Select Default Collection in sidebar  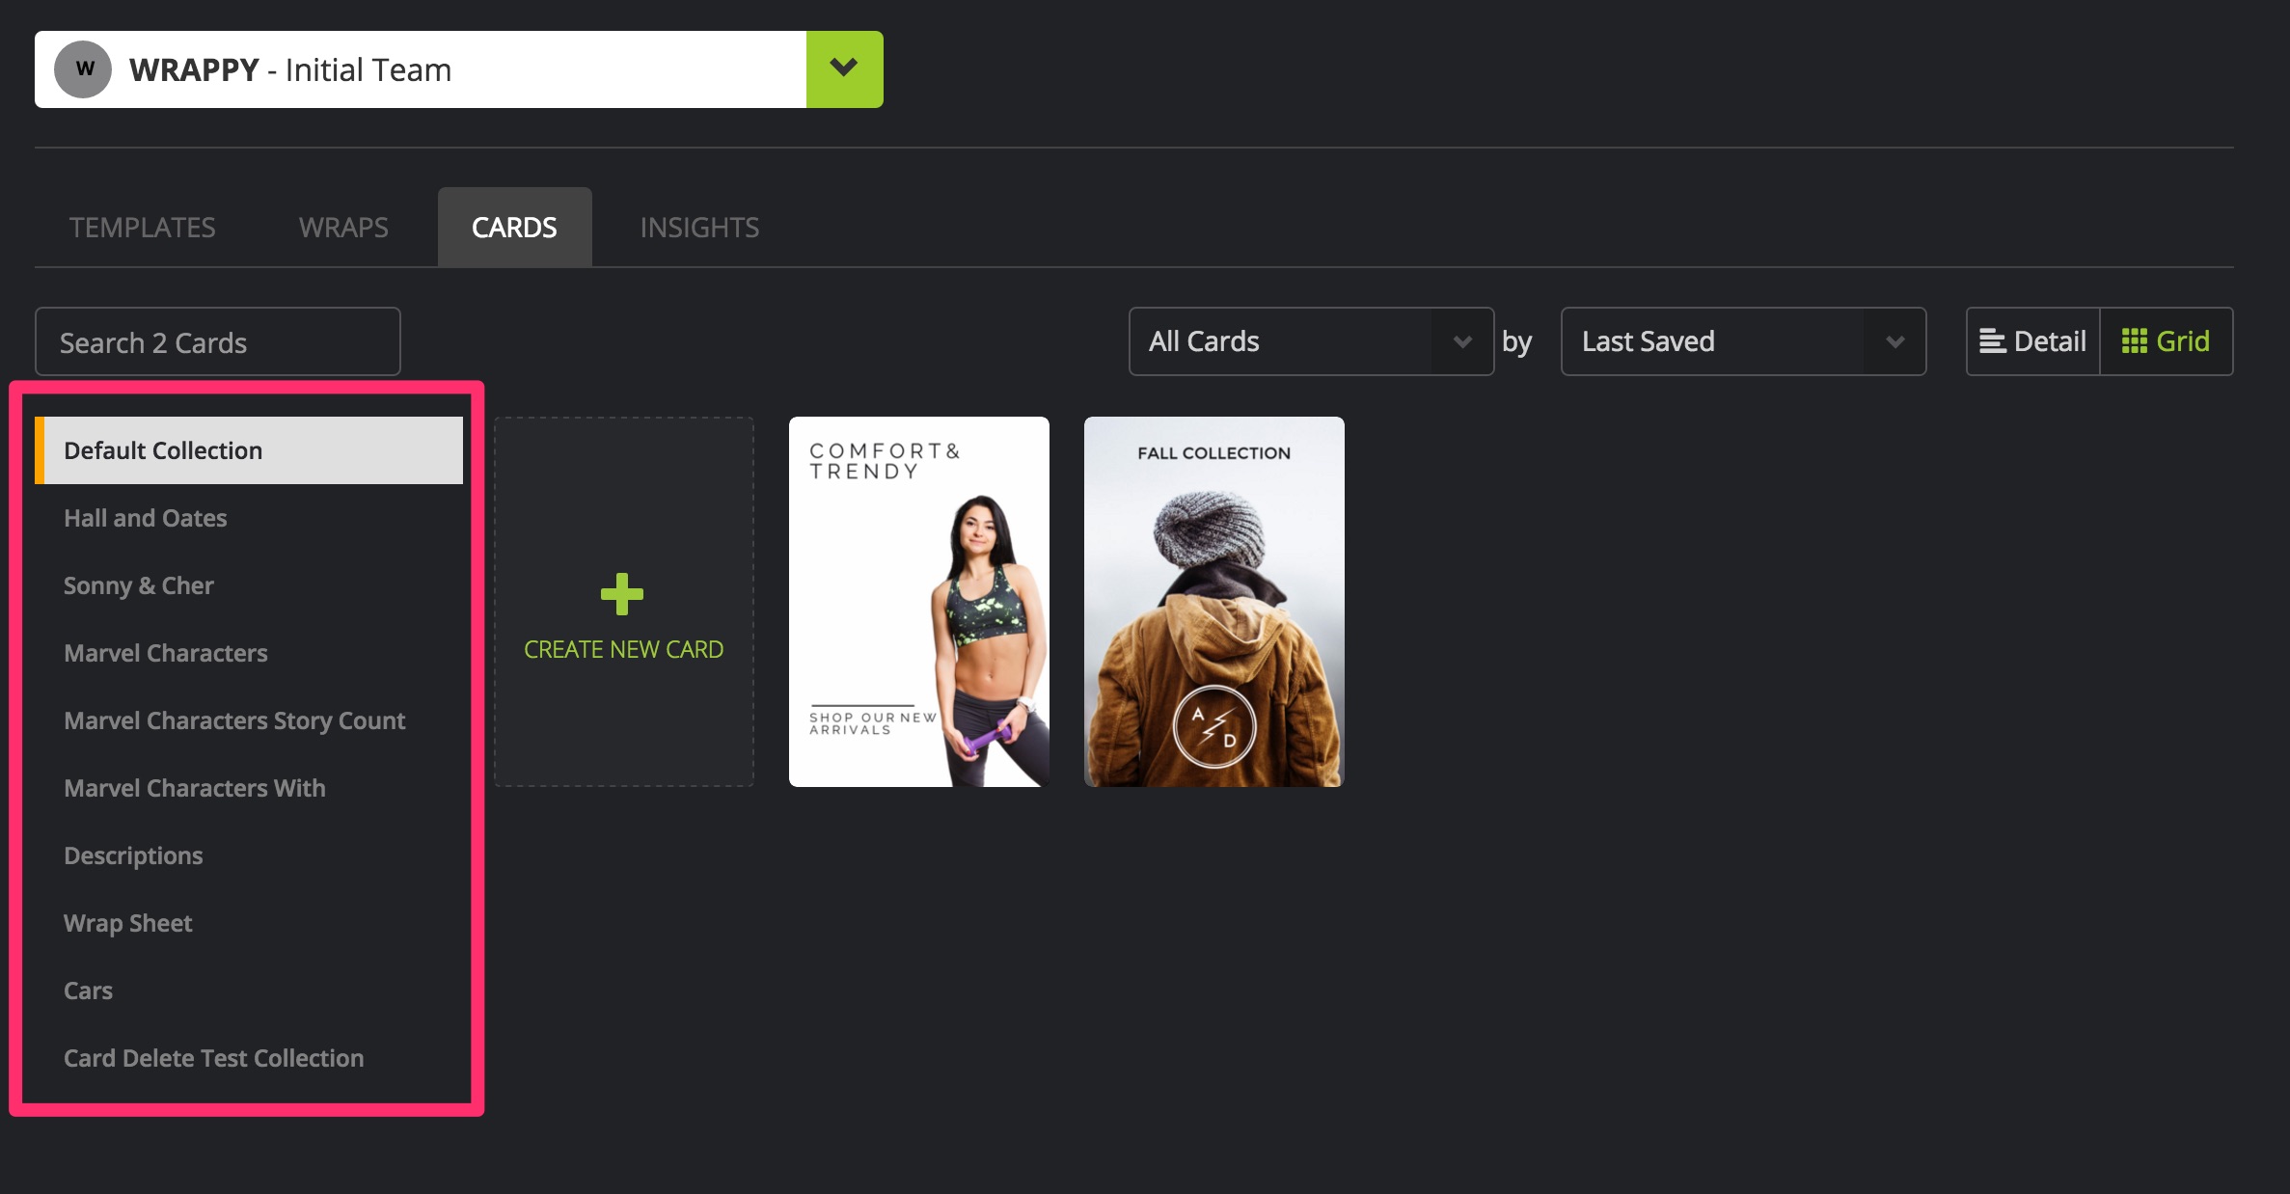(249, 450)
